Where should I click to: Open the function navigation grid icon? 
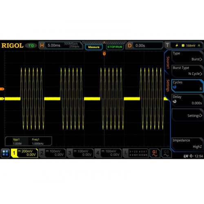pos(5,153)
